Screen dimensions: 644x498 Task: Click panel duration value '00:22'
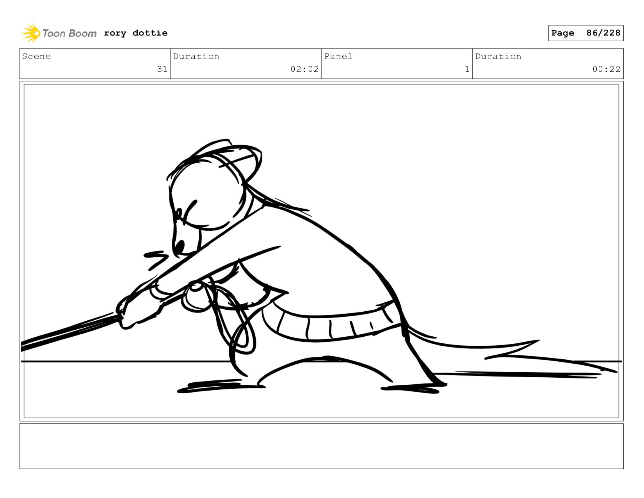[607, 69]
